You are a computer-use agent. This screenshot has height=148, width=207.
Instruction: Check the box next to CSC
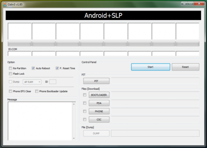[85, 119]
